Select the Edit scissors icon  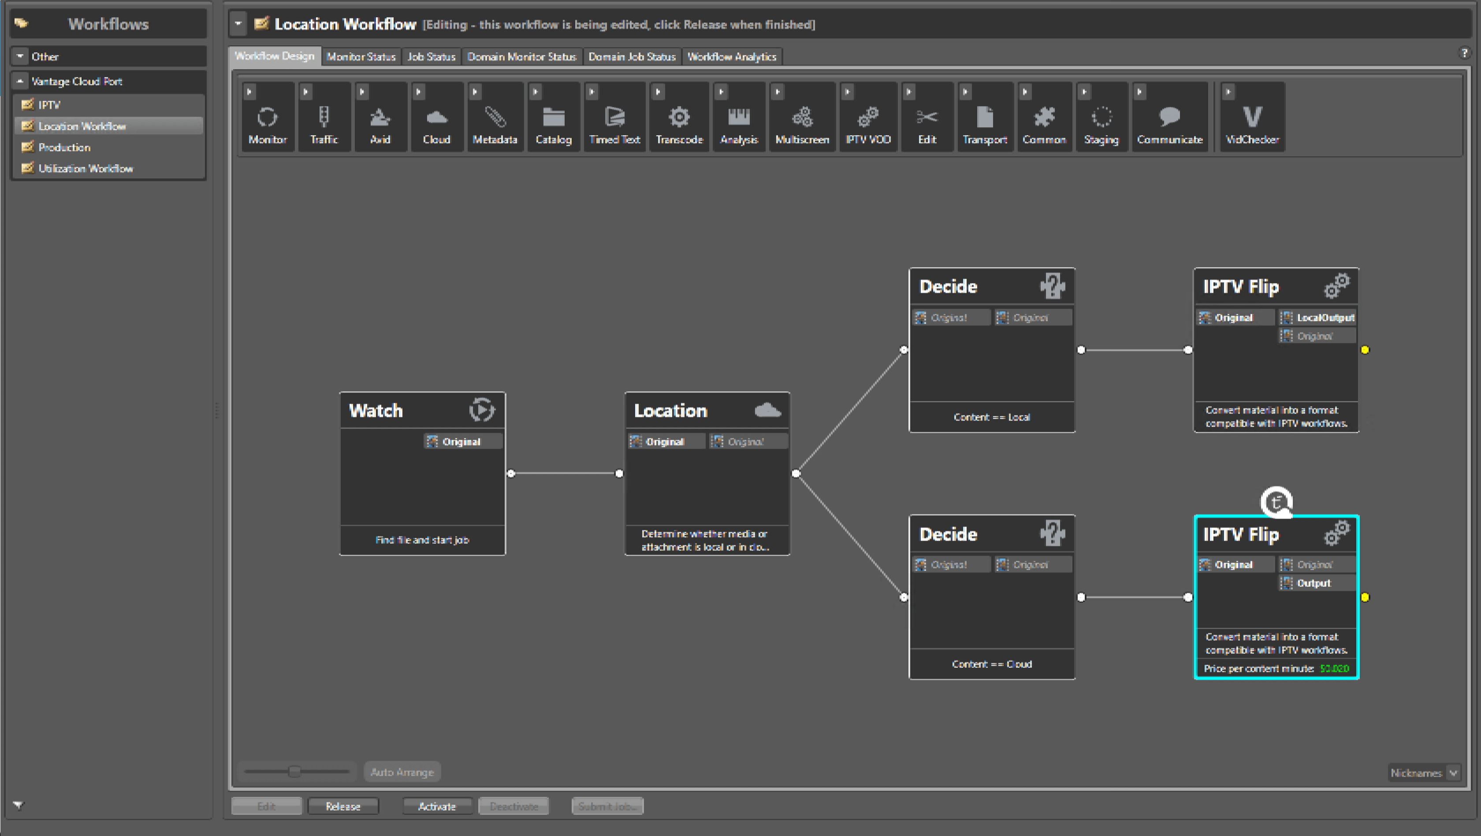coord(927,117)
